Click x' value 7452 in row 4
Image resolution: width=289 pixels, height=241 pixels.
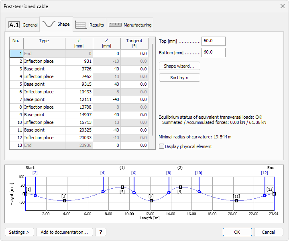click(x=79, y=76)
